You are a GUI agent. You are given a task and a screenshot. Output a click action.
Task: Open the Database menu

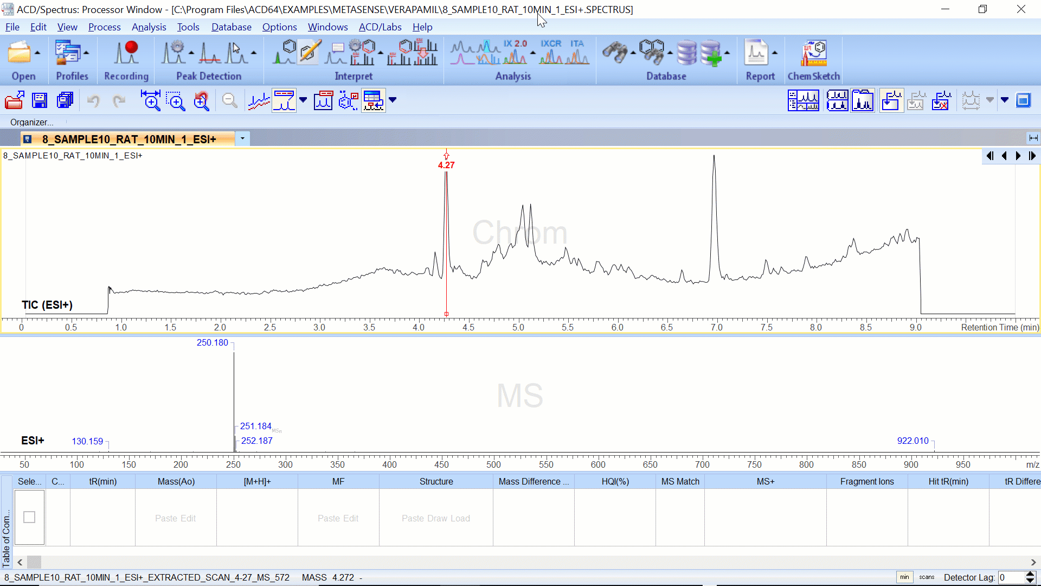pos(232,27)
